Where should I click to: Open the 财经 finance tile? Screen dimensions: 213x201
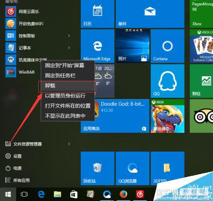tap(201, 81)
